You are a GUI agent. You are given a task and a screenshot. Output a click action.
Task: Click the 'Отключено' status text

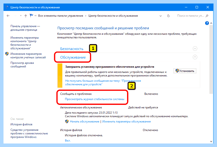click(150, 130)
